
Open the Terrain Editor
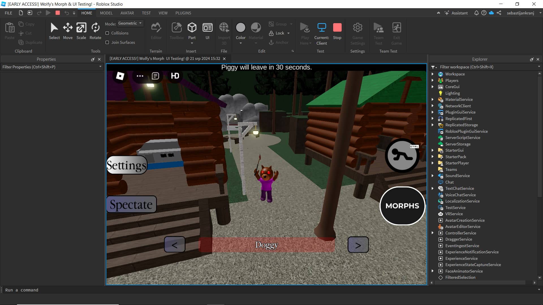[x=156, y=31]
